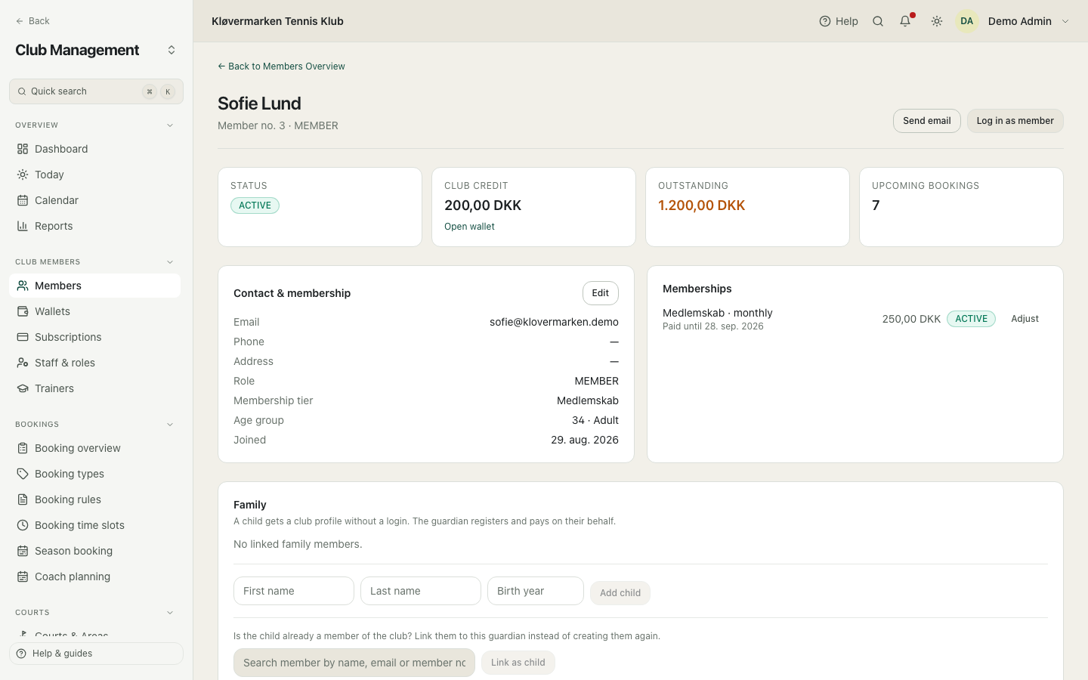The image size is (1088, 680).
Task: Collapse the Club Members sidebar section
Action: 170,262
